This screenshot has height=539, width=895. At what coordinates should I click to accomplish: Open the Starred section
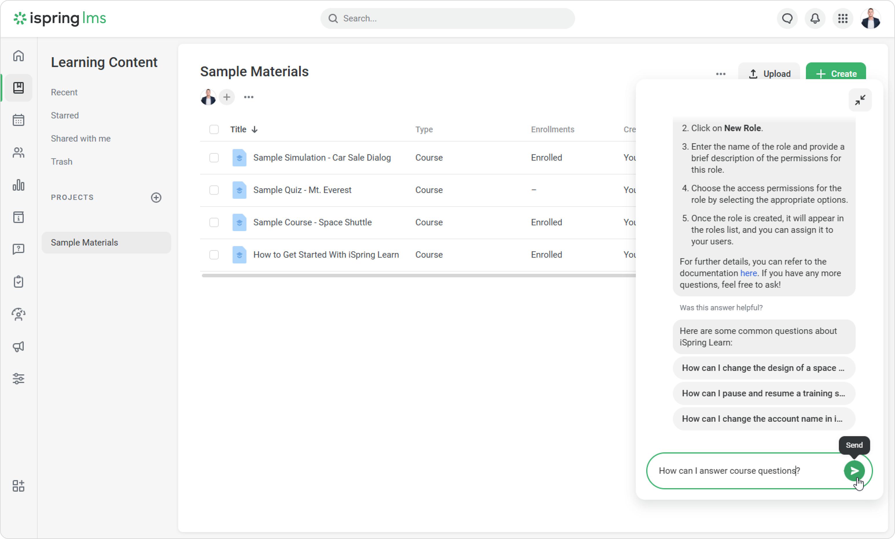pyautogui.click(x=65, y=115)
